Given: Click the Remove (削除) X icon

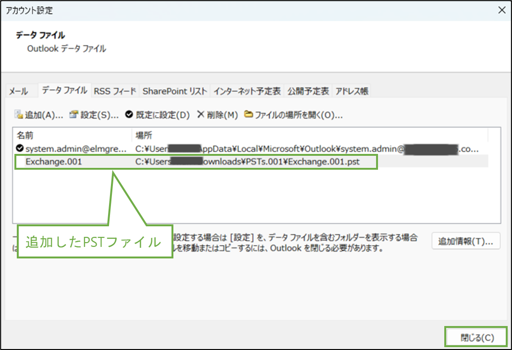Looking at the screenshot, I should point(200,115).
